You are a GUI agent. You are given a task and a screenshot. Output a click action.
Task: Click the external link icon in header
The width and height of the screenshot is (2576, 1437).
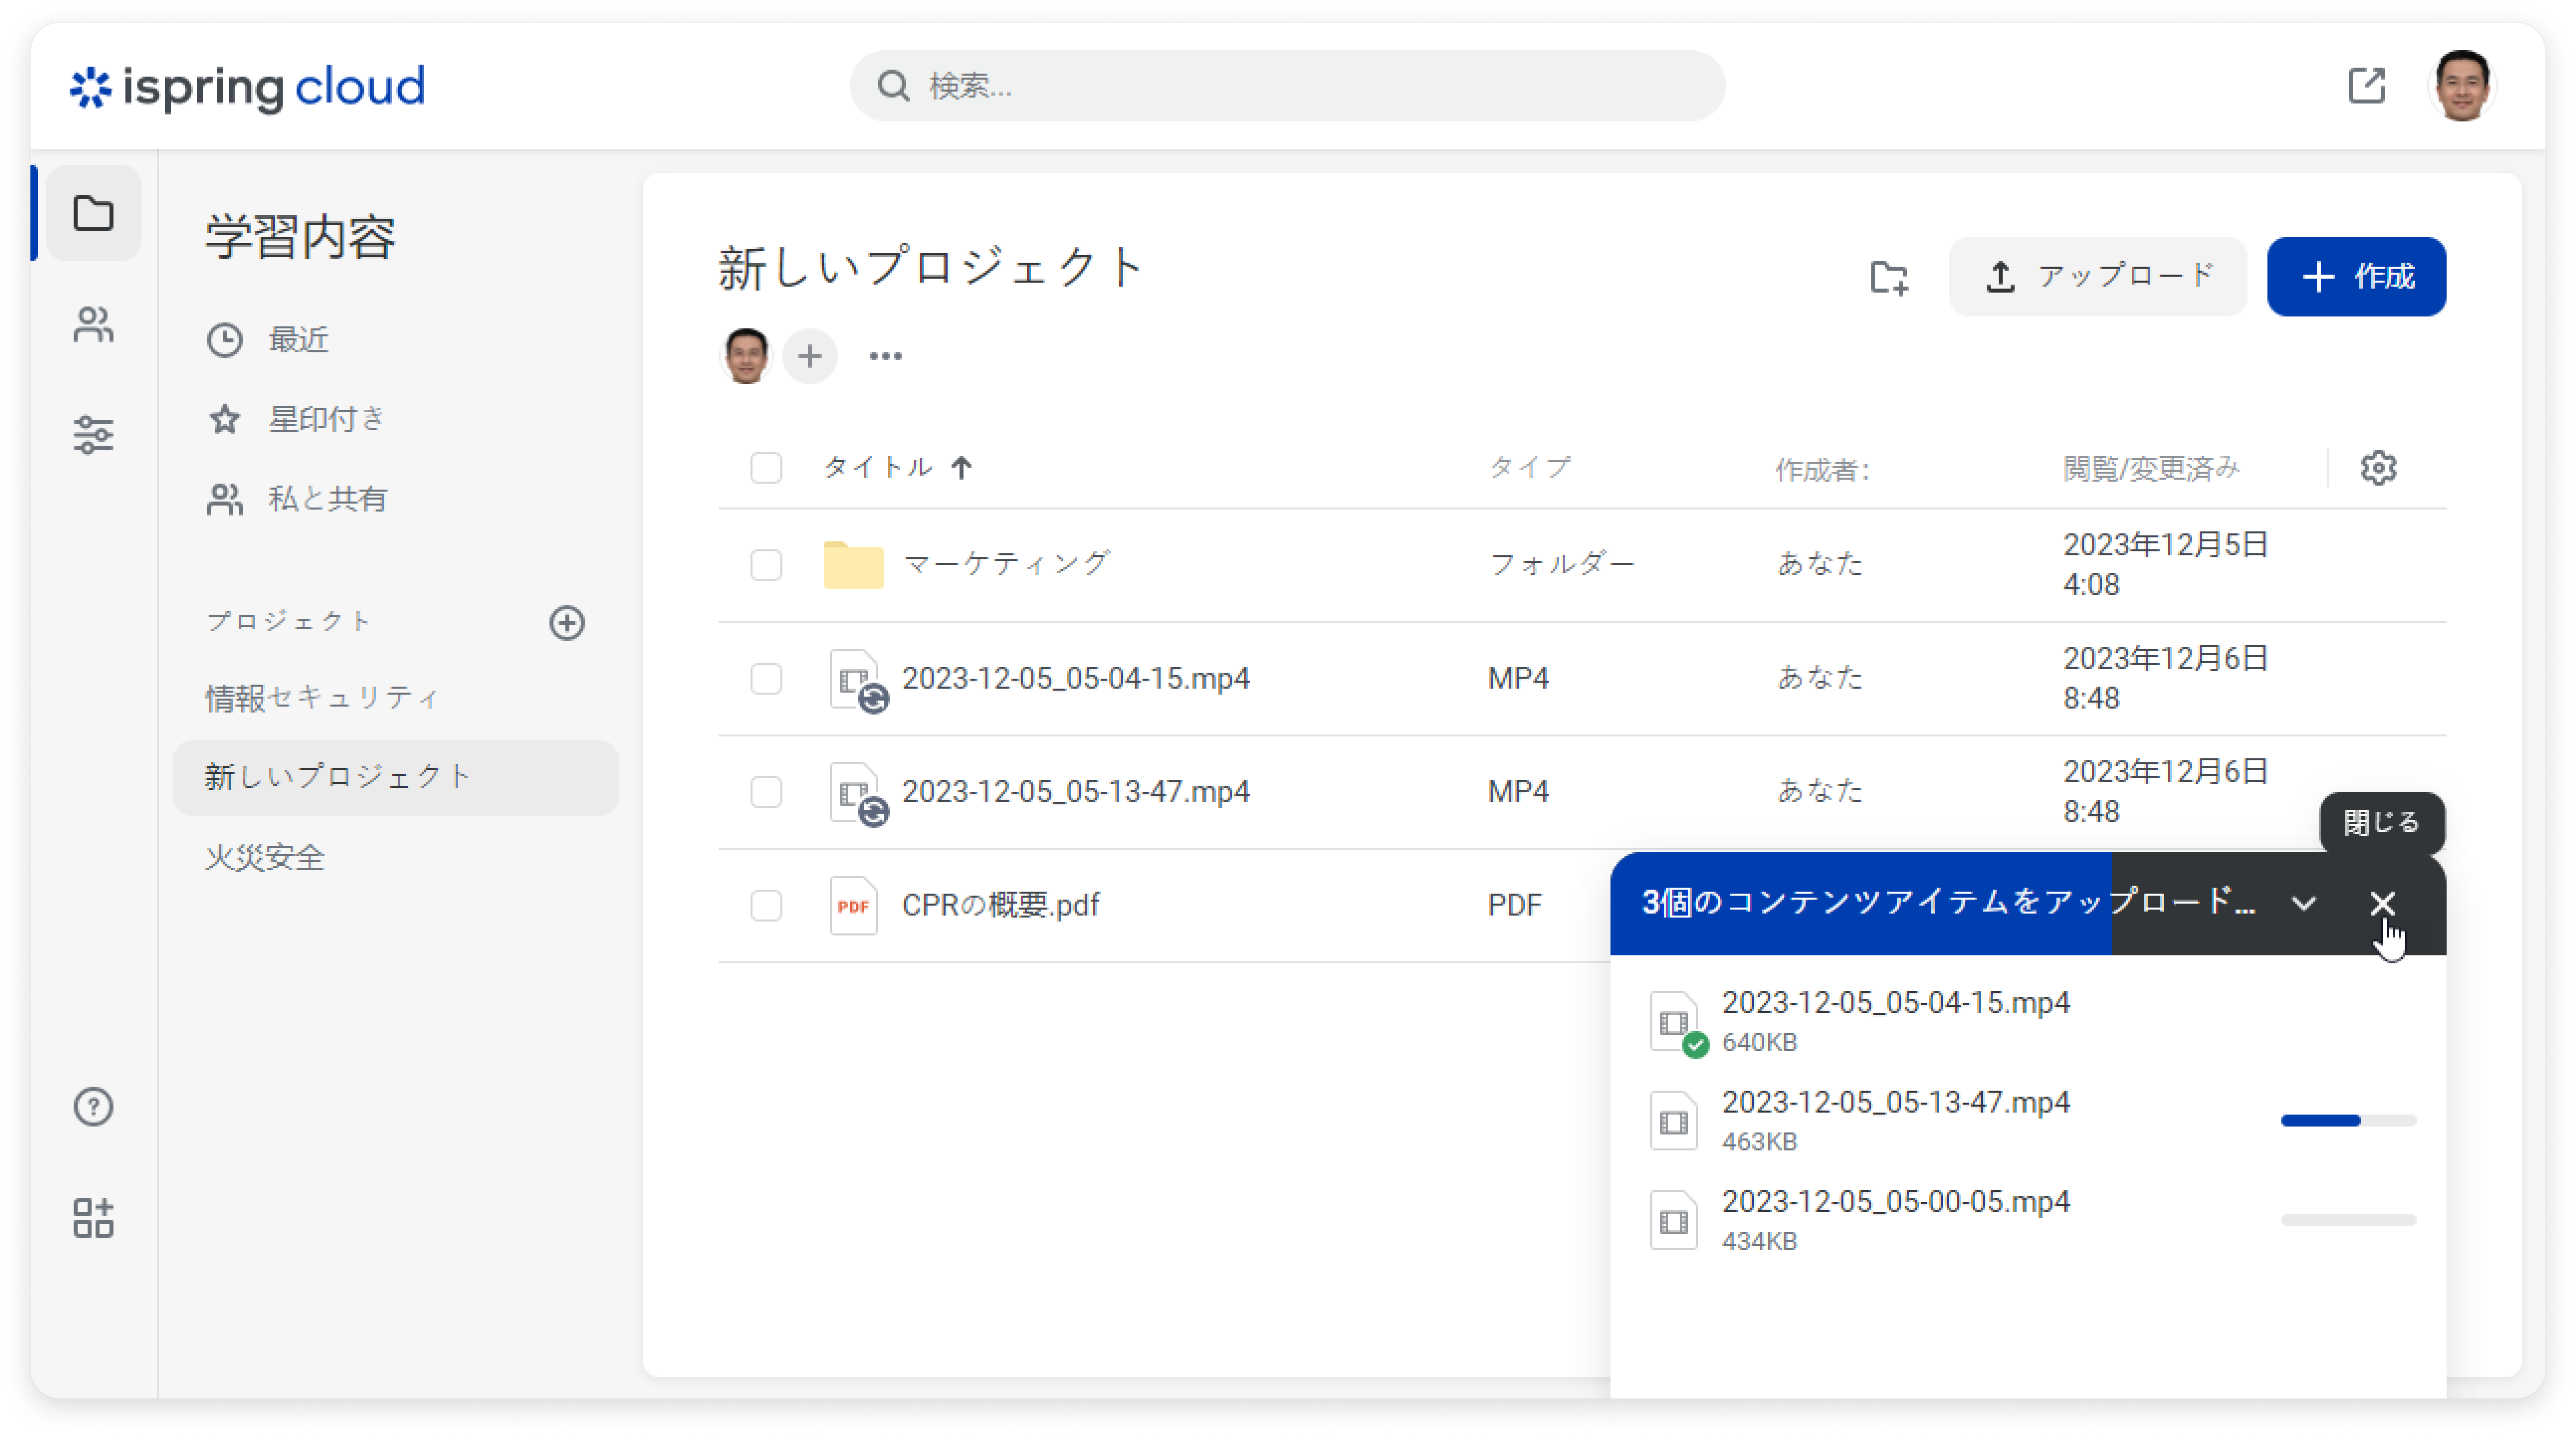[x=2366, y=86]
